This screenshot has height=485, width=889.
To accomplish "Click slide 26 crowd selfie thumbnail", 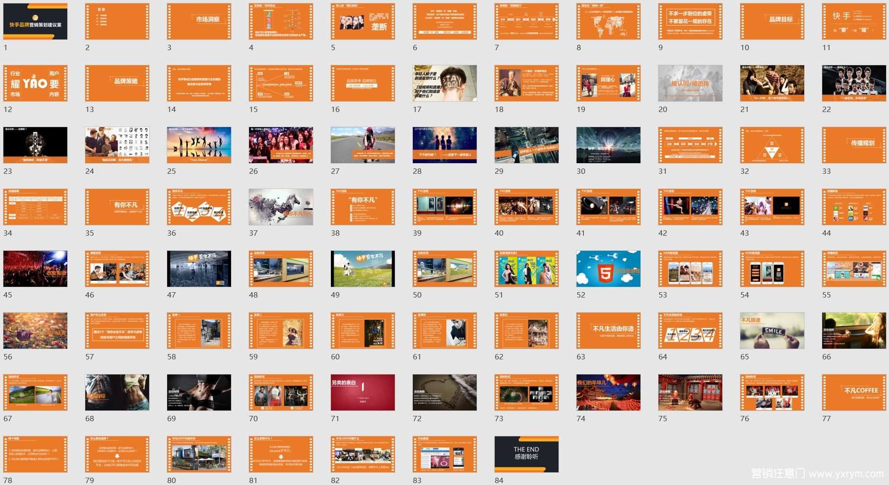I will tap(281, 145).
